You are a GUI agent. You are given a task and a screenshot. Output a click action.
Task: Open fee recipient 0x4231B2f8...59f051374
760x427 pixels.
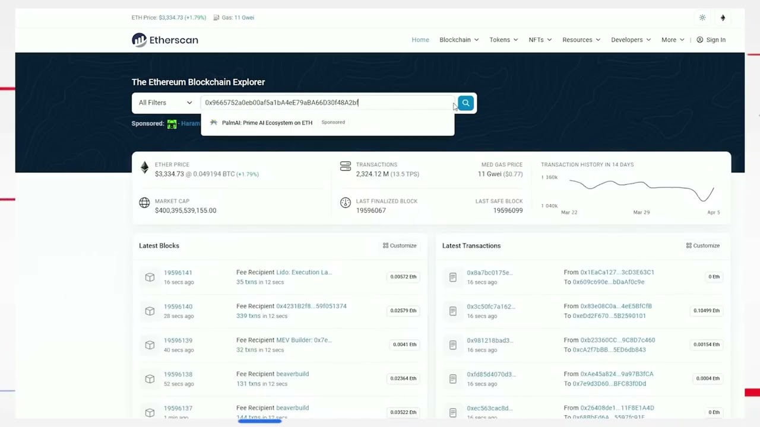(311, 306)
